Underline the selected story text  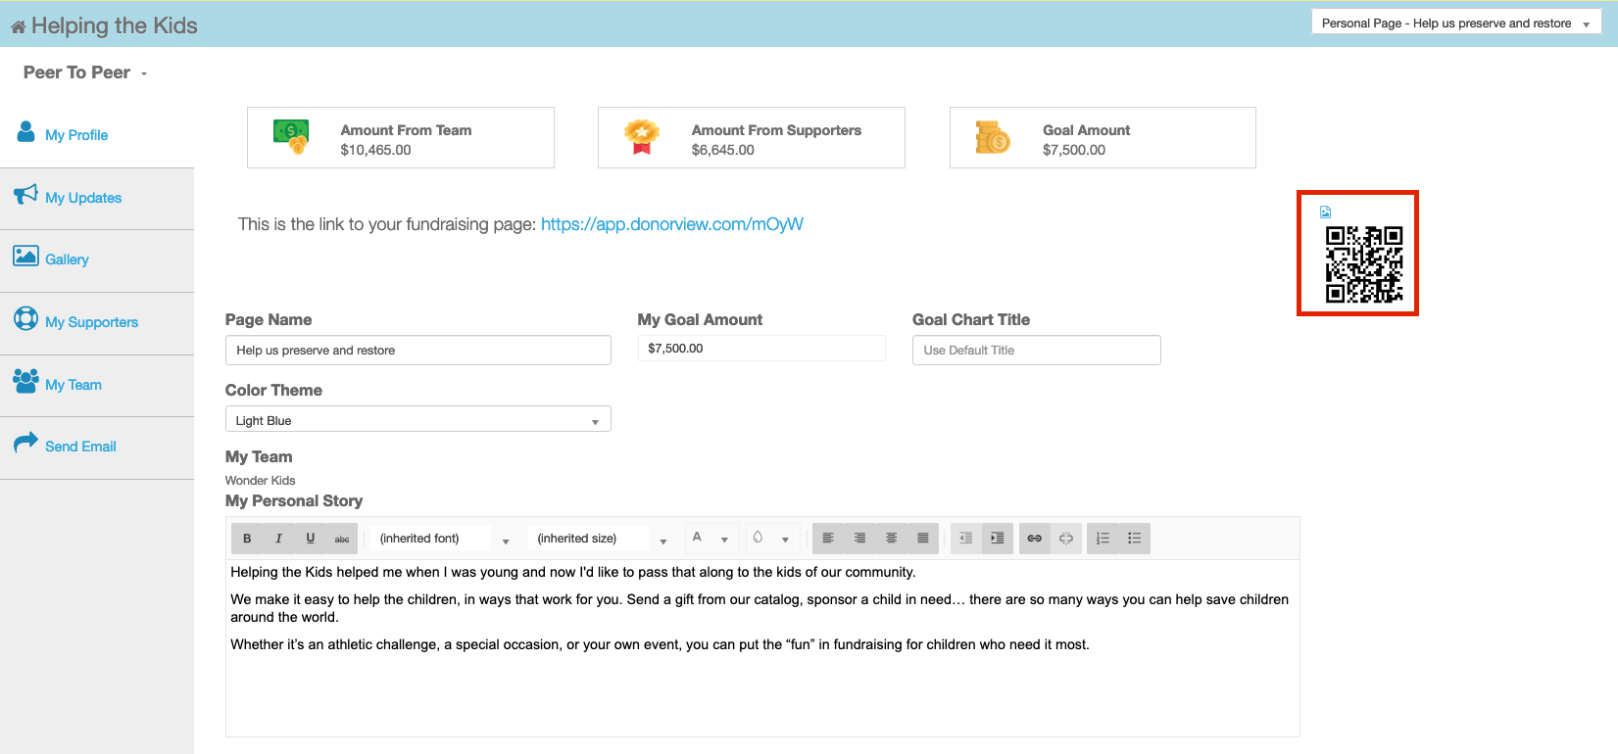pos(311,539)
